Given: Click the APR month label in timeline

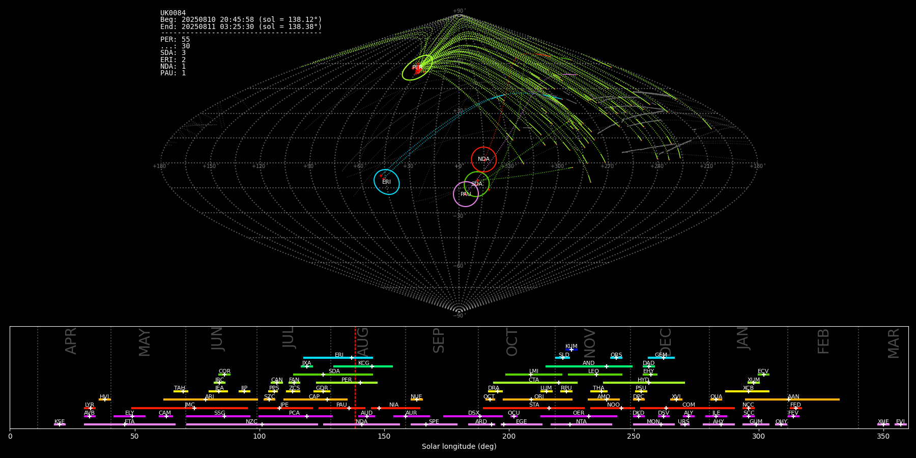Looking at the screenshot, I should (x=71, y=341).
